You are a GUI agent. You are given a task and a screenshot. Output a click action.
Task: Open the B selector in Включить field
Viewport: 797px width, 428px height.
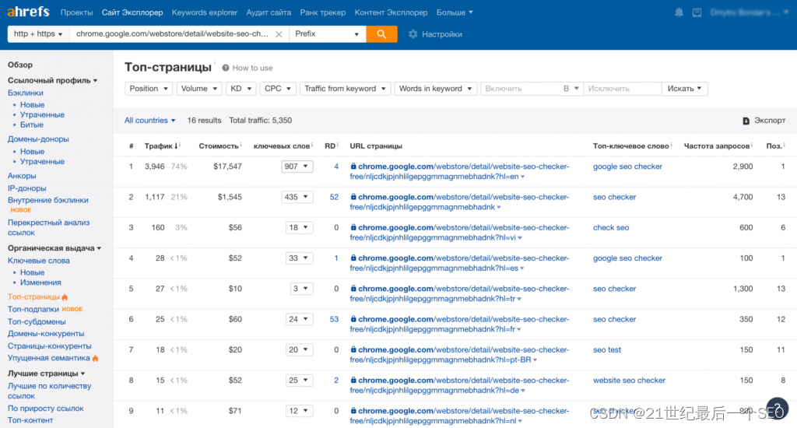coord(571,89)
